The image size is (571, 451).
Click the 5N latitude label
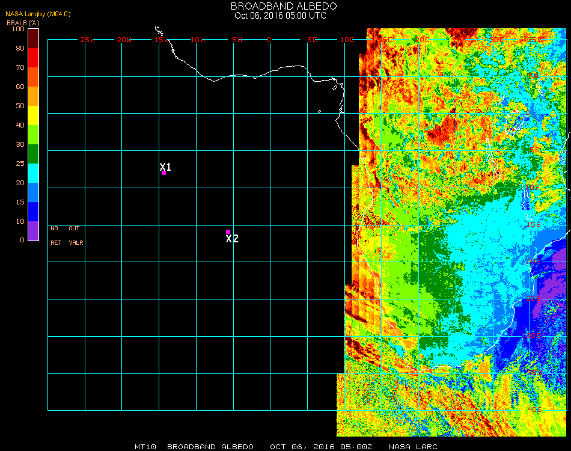click(534, 75)
